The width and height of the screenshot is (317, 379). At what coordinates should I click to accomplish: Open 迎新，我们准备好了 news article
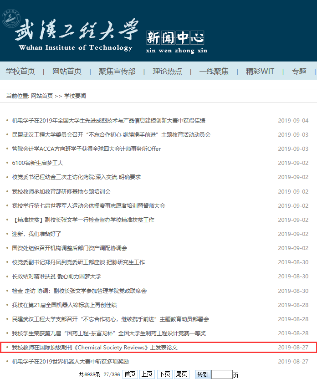36,234
